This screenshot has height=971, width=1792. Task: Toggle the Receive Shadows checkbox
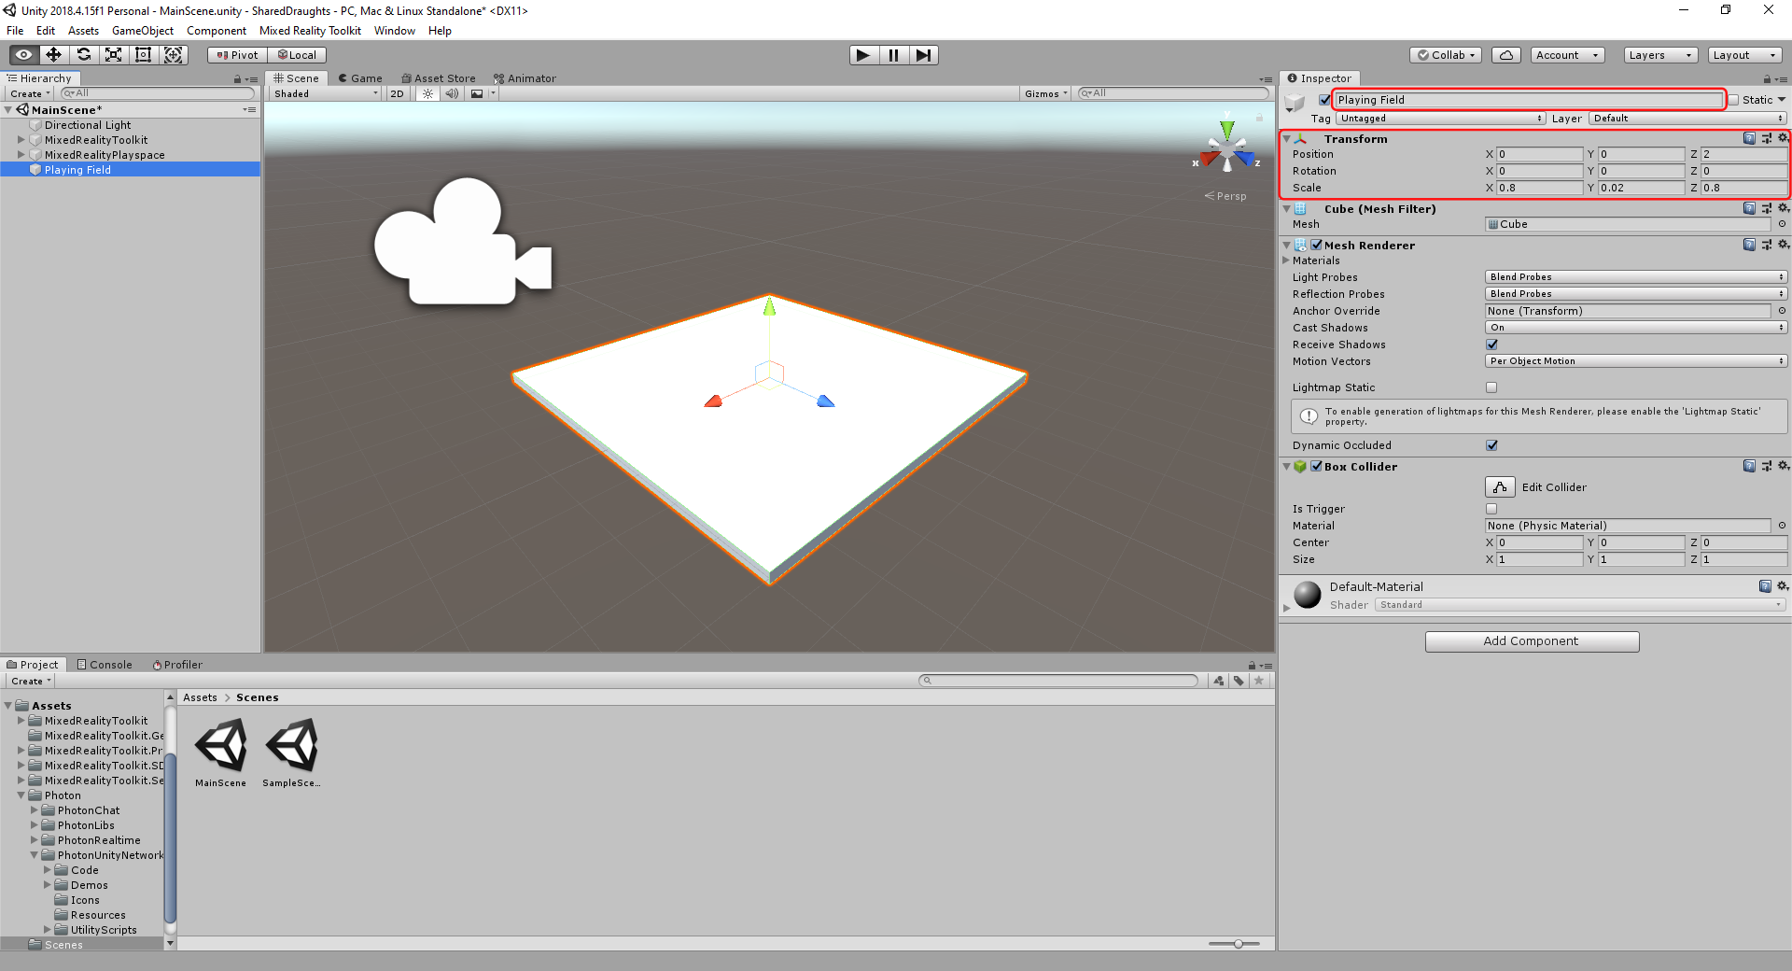click(1491, 345)
